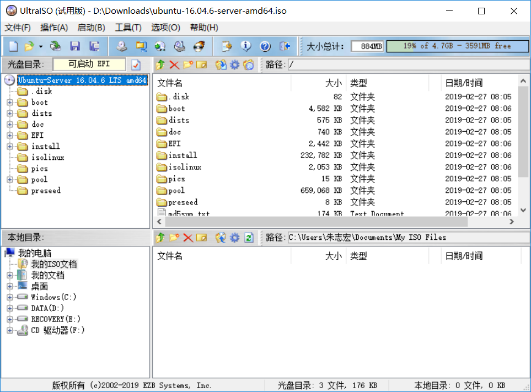Image resolution: width=531 pixels, height=392 pixels.
Task: Click the Convert image format icon
Action: click(141, 46)
